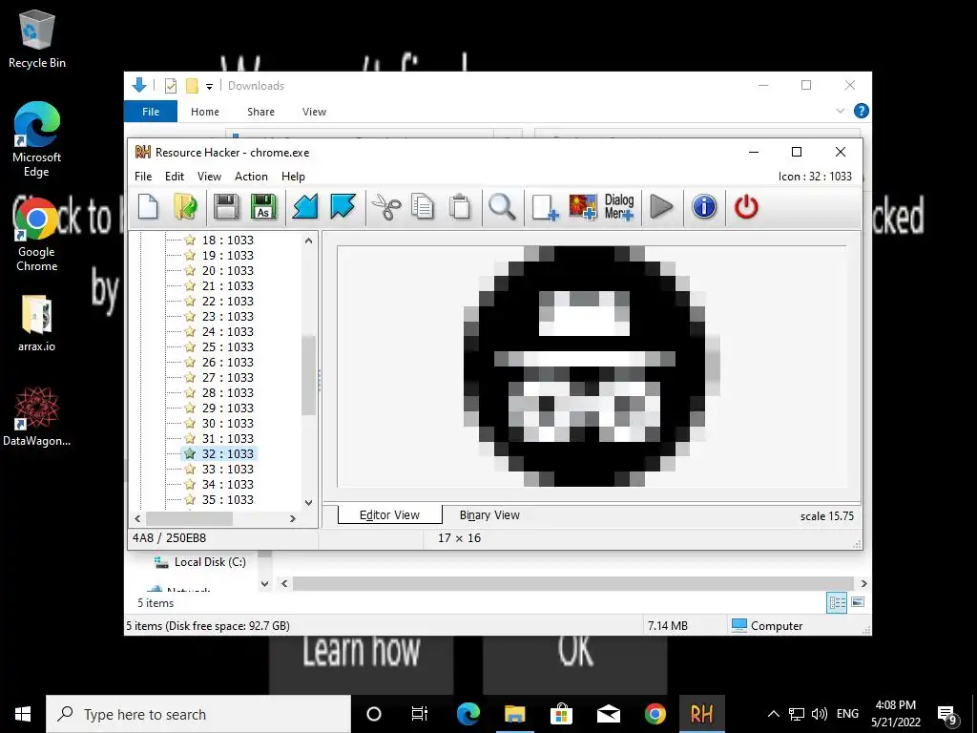977x733 pixels.
Task: Select tree item 33 : 1033
Action: tap(227, 470)
